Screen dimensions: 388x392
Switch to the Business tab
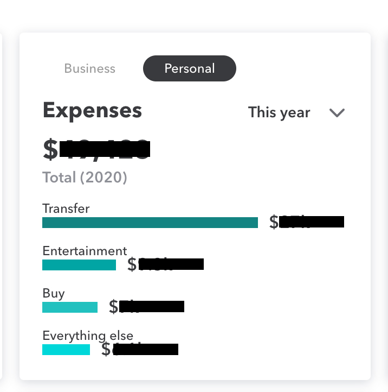90,68
